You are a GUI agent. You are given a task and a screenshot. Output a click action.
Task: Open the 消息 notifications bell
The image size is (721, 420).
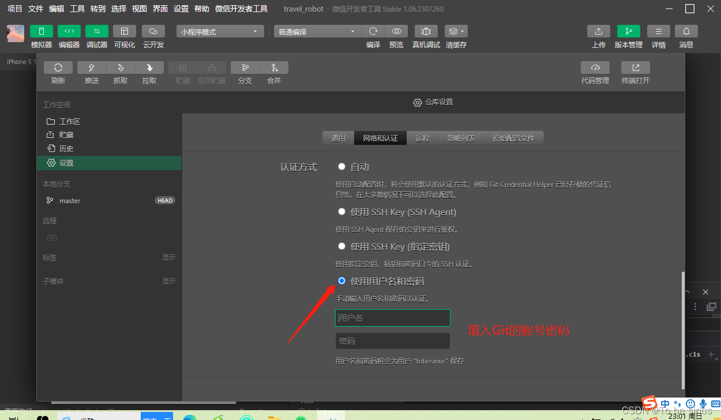tap(686, 31)
